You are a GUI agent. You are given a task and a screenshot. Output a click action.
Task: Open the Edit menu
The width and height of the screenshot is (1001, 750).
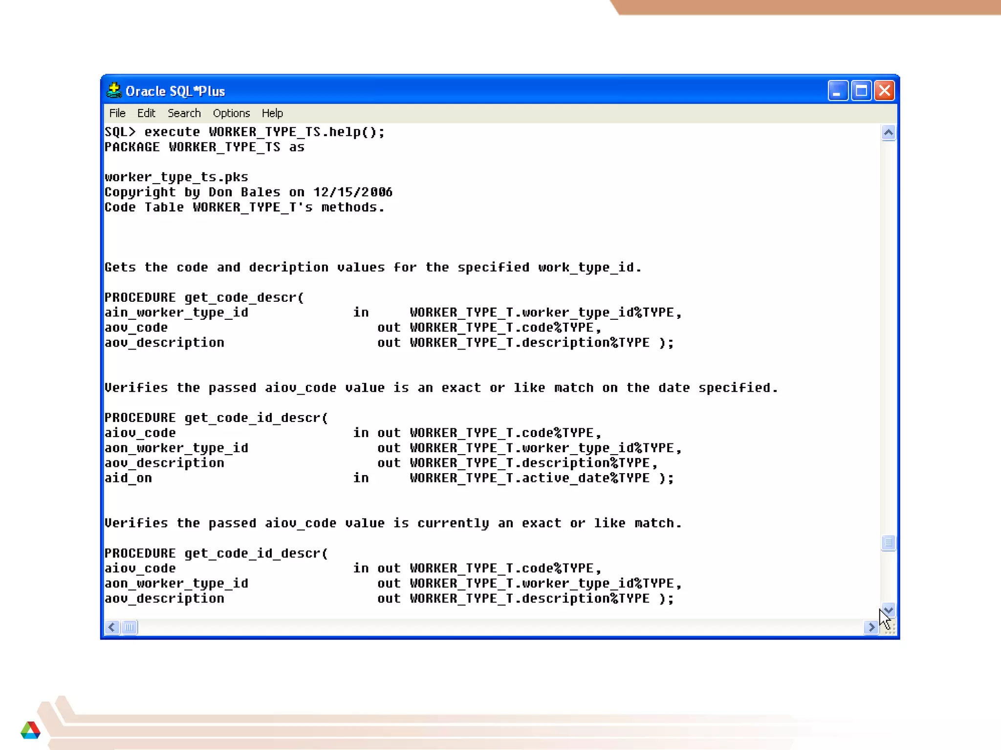pyautogui.click(x=146, y=113)
